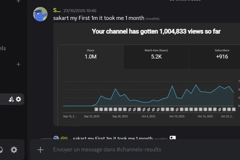Open channel settings gear beside invite icon
The height and width of the screenshot is (160, 240).
click(18, 99)
